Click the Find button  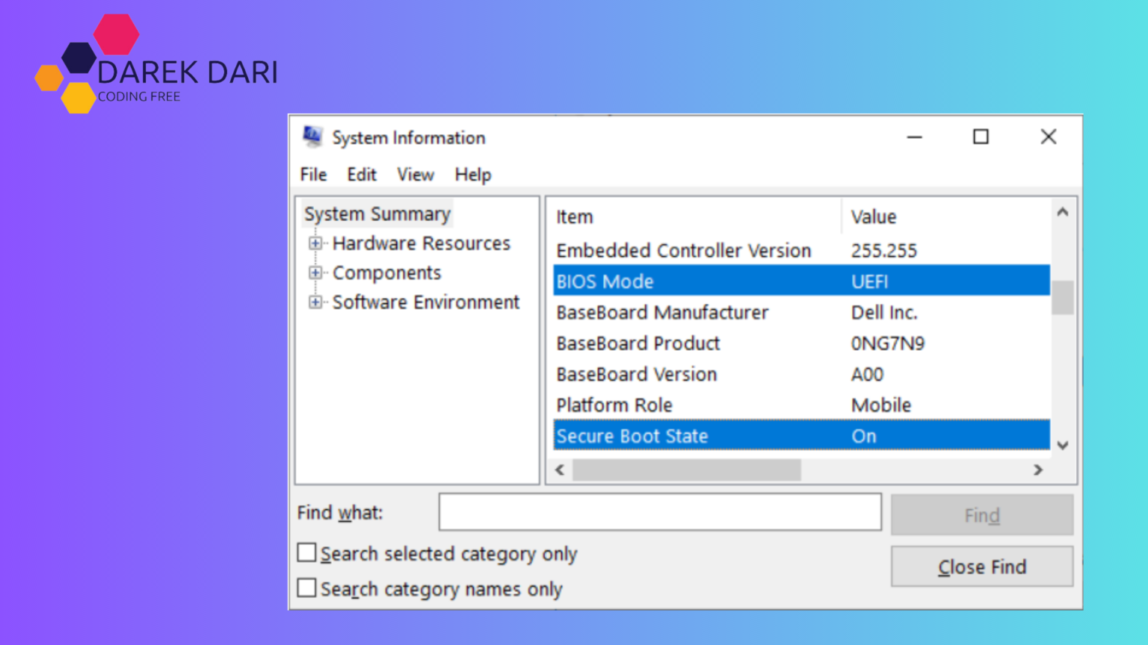point(981,515)
